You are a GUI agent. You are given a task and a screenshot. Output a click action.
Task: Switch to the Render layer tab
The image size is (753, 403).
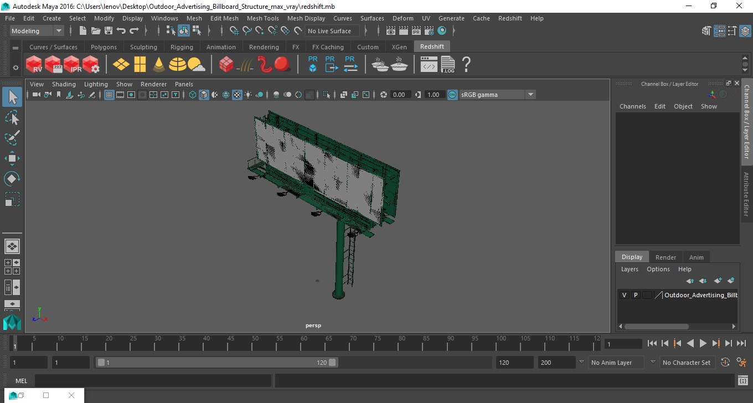[666, 257]
